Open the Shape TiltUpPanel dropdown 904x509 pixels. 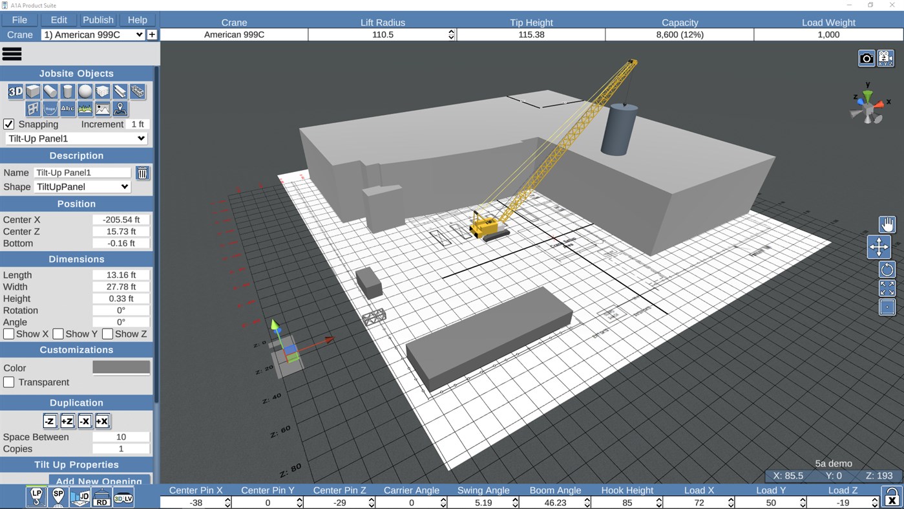pyautogui.click(x=82, y=186)
